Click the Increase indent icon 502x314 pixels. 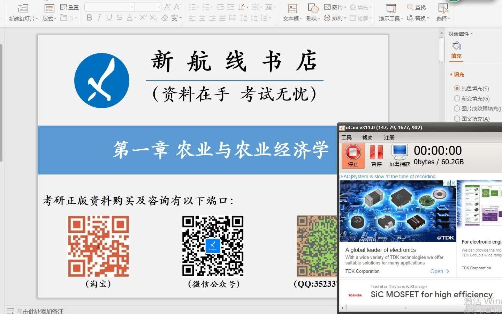coord(231,7)
